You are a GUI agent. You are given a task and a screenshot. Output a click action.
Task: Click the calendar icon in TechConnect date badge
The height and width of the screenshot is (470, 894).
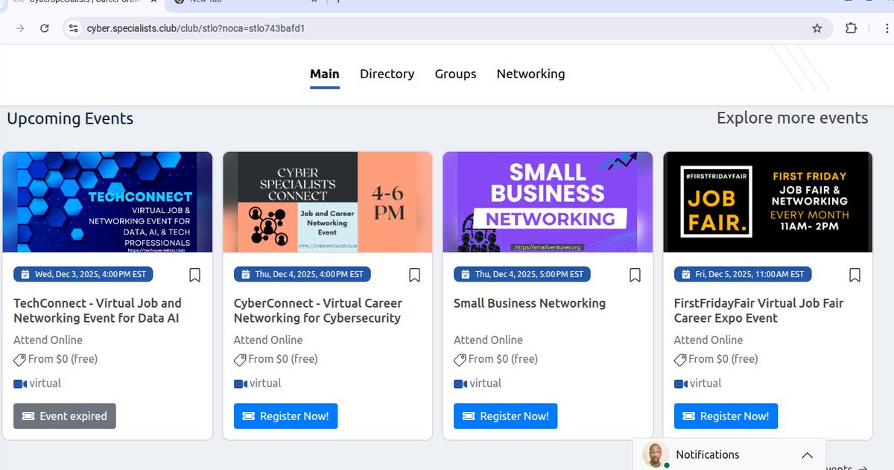click(x=25, y=274)
